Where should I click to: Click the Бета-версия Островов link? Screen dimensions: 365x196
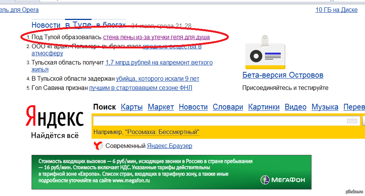[283, 75]
